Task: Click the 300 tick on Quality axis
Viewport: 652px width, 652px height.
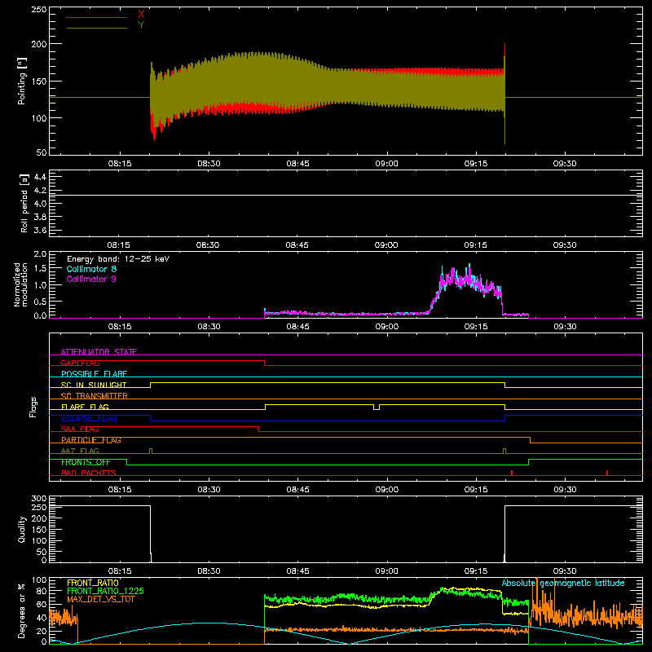Action: (39, 499)
